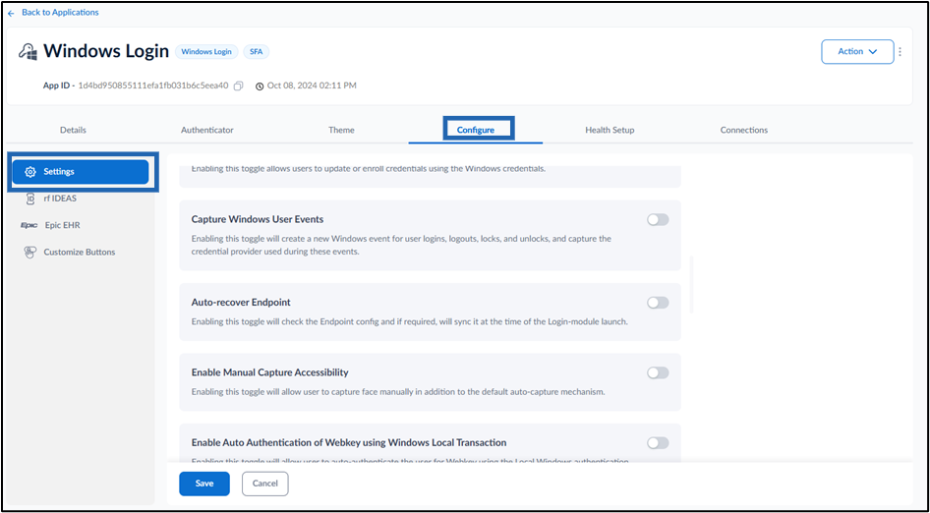Click the Enable Manual Capture Accessibility heading
930x513 pixels.
pos(270,372)
